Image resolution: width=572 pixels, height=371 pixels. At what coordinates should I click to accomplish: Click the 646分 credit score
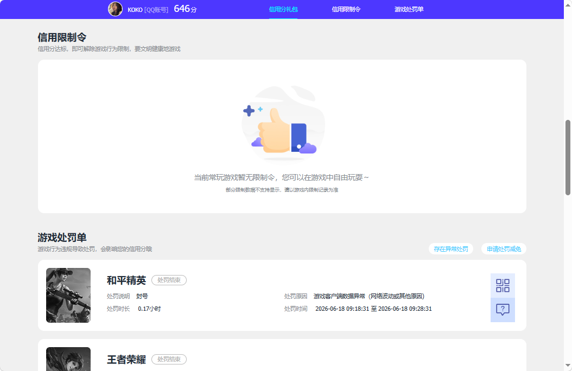coord(185,9)
